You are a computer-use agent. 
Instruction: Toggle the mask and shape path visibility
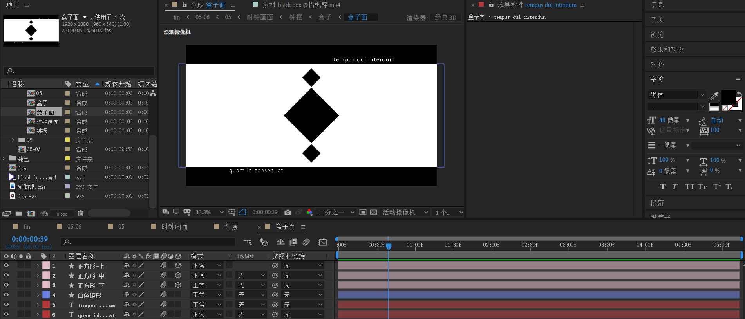coord(243,212)
